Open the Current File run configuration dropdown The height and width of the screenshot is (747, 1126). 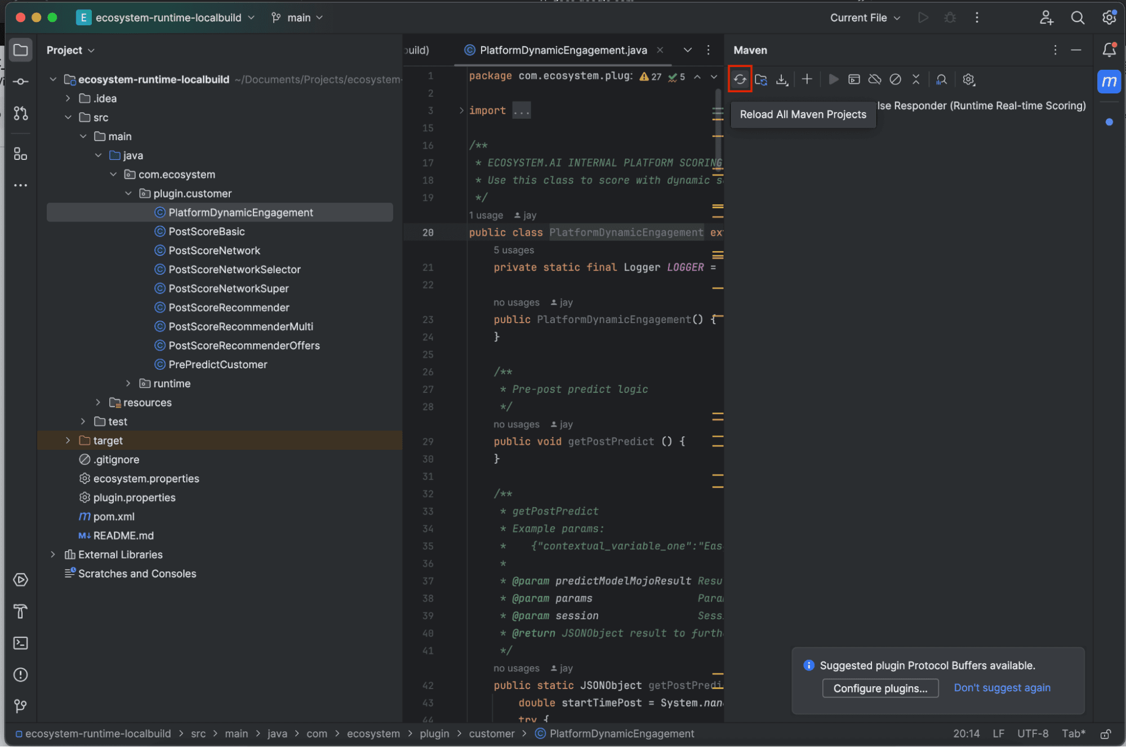pyautogui.click(x=865, y=17)
